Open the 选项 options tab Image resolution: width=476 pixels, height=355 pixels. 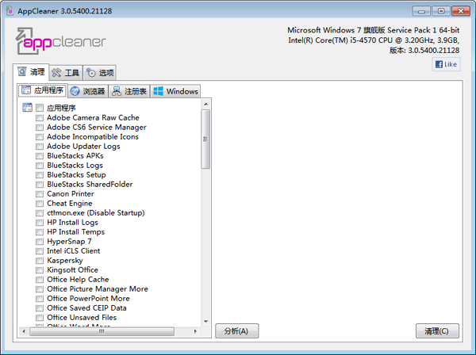coord(100,73)
